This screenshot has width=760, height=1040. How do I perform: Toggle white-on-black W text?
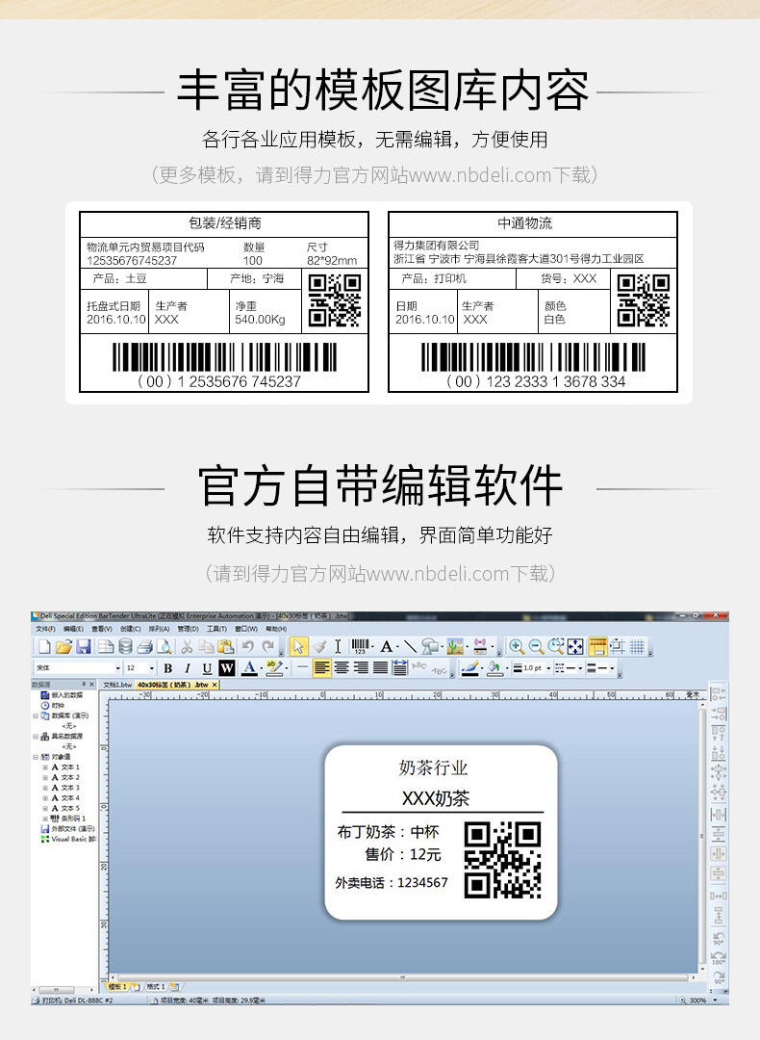227,668
